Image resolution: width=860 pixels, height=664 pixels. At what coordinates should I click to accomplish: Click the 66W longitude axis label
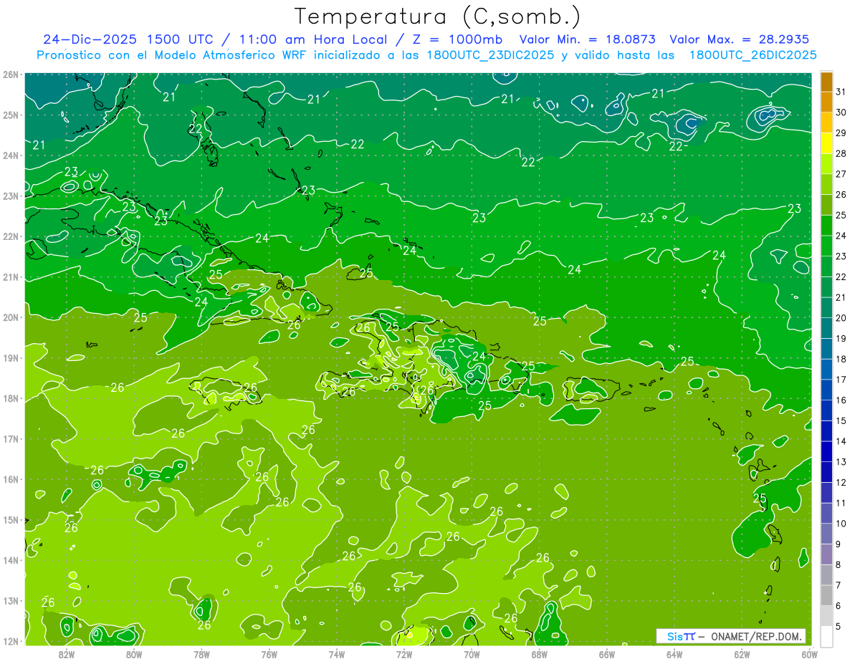click(606, 654)
